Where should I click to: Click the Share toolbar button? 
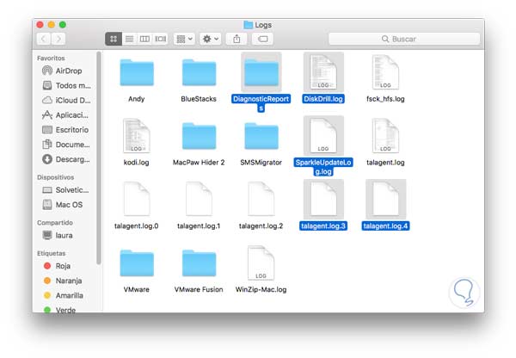[x=236, y=39]
